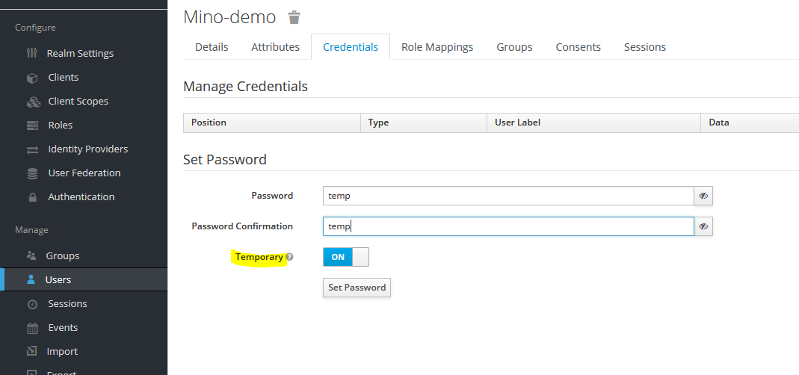Reveal the Password field value
The height and width of the screenshot is (375, 799).
point(703,196)
